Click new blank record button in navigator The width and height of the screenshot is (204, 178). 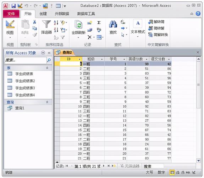pyautogui.click(x=114, y=166)
